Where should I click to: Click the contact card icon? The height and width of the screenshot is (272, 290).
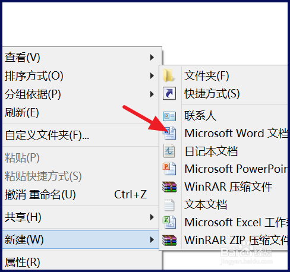[169, 116]
